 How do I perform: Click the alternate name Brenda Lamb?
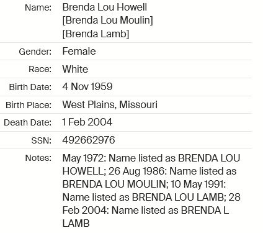[96, 34]
